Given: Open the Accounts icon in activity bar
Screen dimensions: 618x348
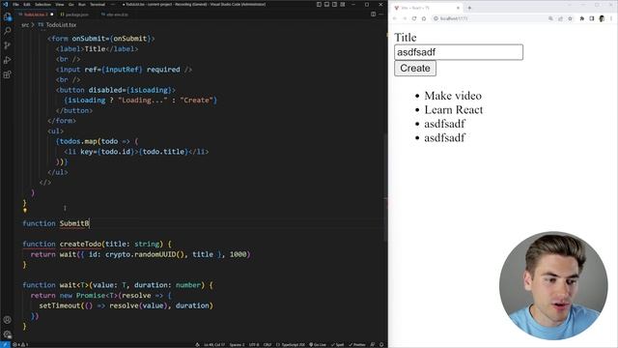Looking at the screenshot, I should (x=7, y=320).
